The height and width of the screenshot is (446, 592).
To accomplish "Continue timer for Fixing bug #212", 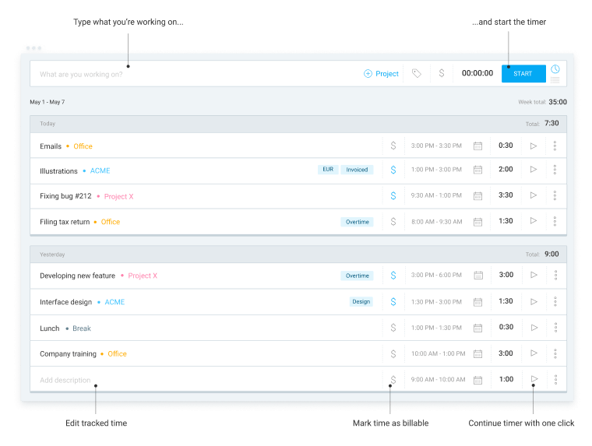I will coord(534,195).
